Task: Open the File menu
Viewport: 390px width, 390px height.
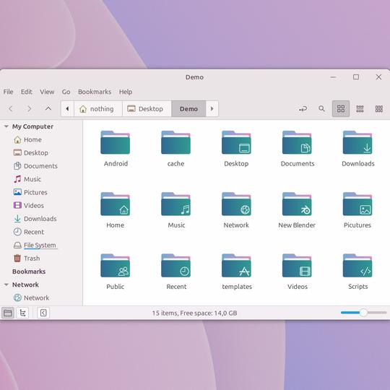Action: coord(8,92)
